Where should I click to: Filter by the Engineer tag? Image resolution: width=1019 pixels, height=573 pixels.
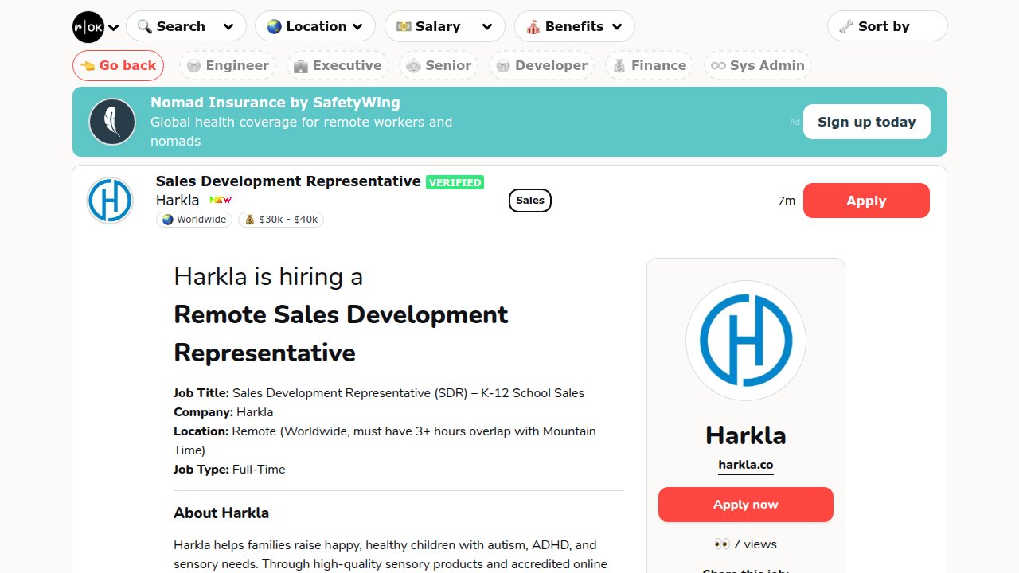[228, 65]
